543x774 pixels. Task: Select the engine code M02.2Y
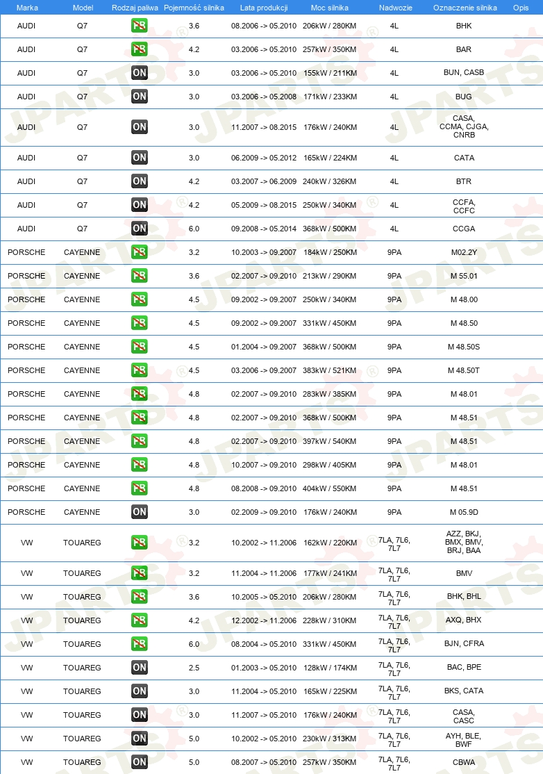464,252
